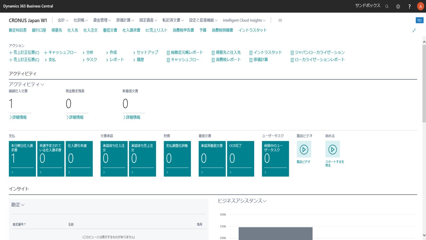Open the 来週予定されている仕入請求書 tile

[x=51, y=159]
